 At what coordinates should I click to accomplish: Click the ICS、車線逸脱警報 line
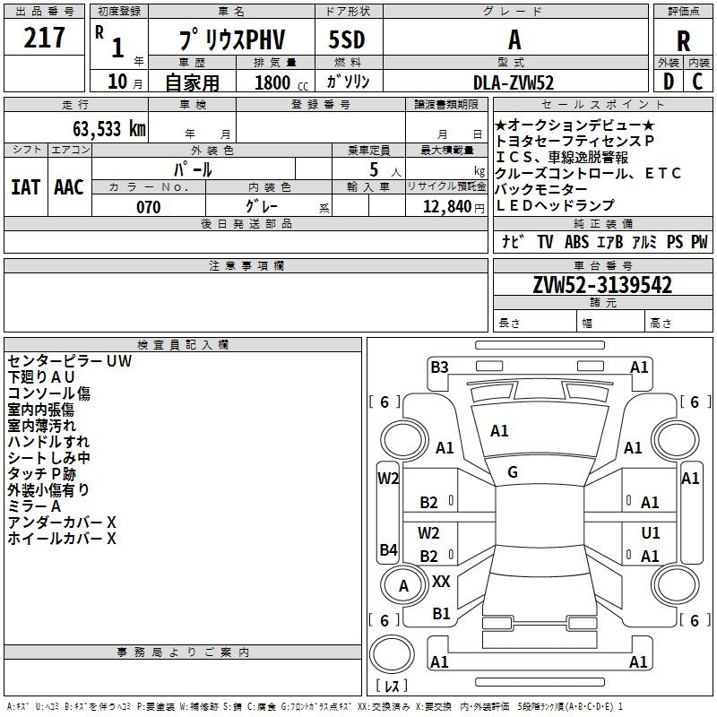[562, 157]
